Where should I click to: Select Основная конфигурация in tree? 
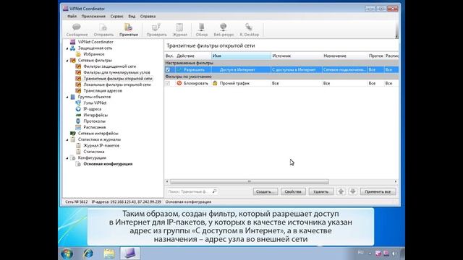coord(108,164)
